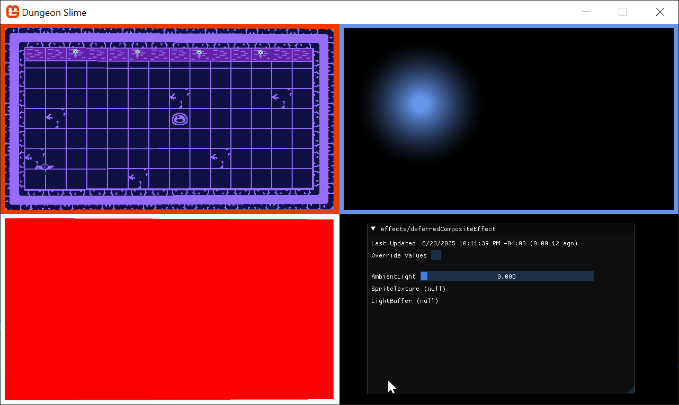
Task: Click the slime character in the dungeon
Action: tap(180, 119)
